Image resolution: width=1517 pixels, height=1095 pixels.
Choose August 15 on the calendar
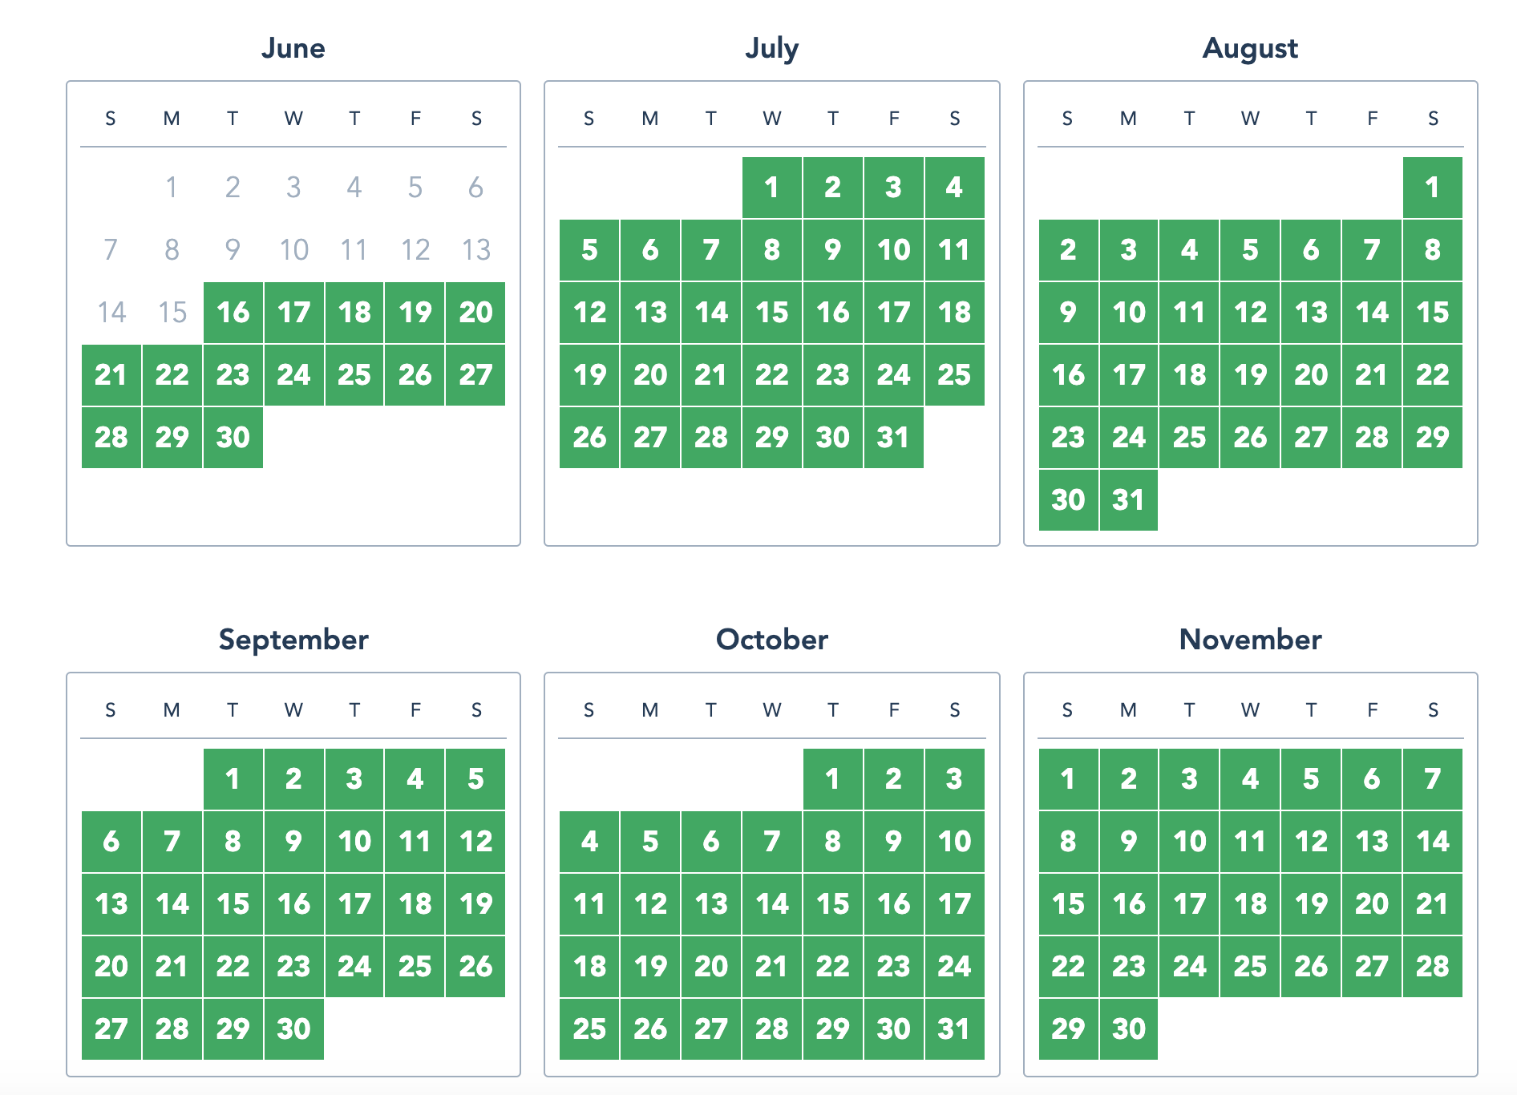[1432, 312]
